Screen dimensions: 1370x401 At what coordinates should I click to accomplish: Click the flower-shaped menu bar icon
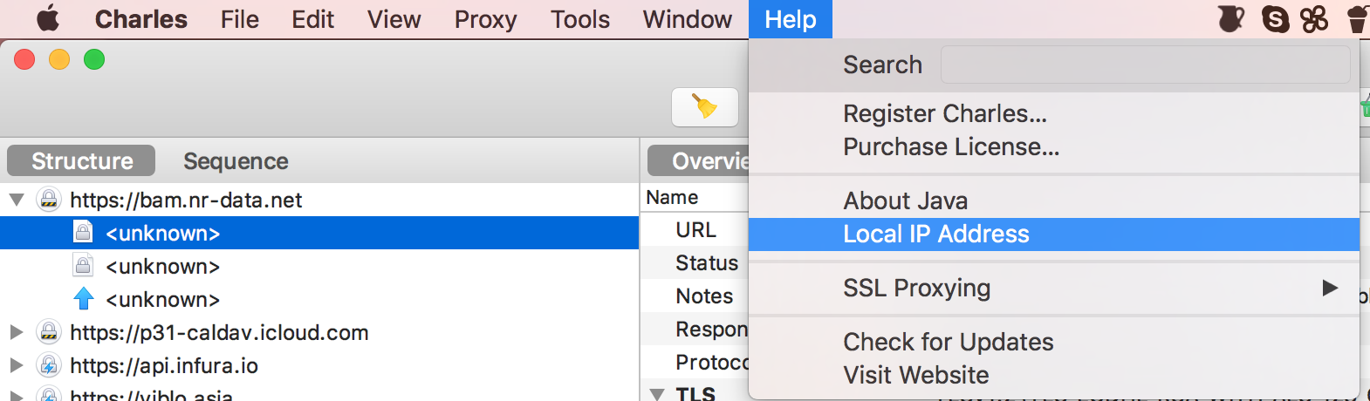click(1314, 18)
